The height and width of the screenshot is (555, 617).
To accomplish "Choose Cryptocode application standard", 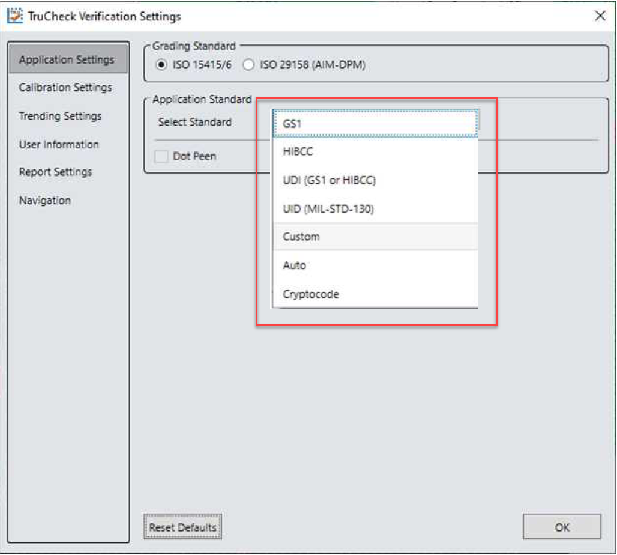I will 375,294.
